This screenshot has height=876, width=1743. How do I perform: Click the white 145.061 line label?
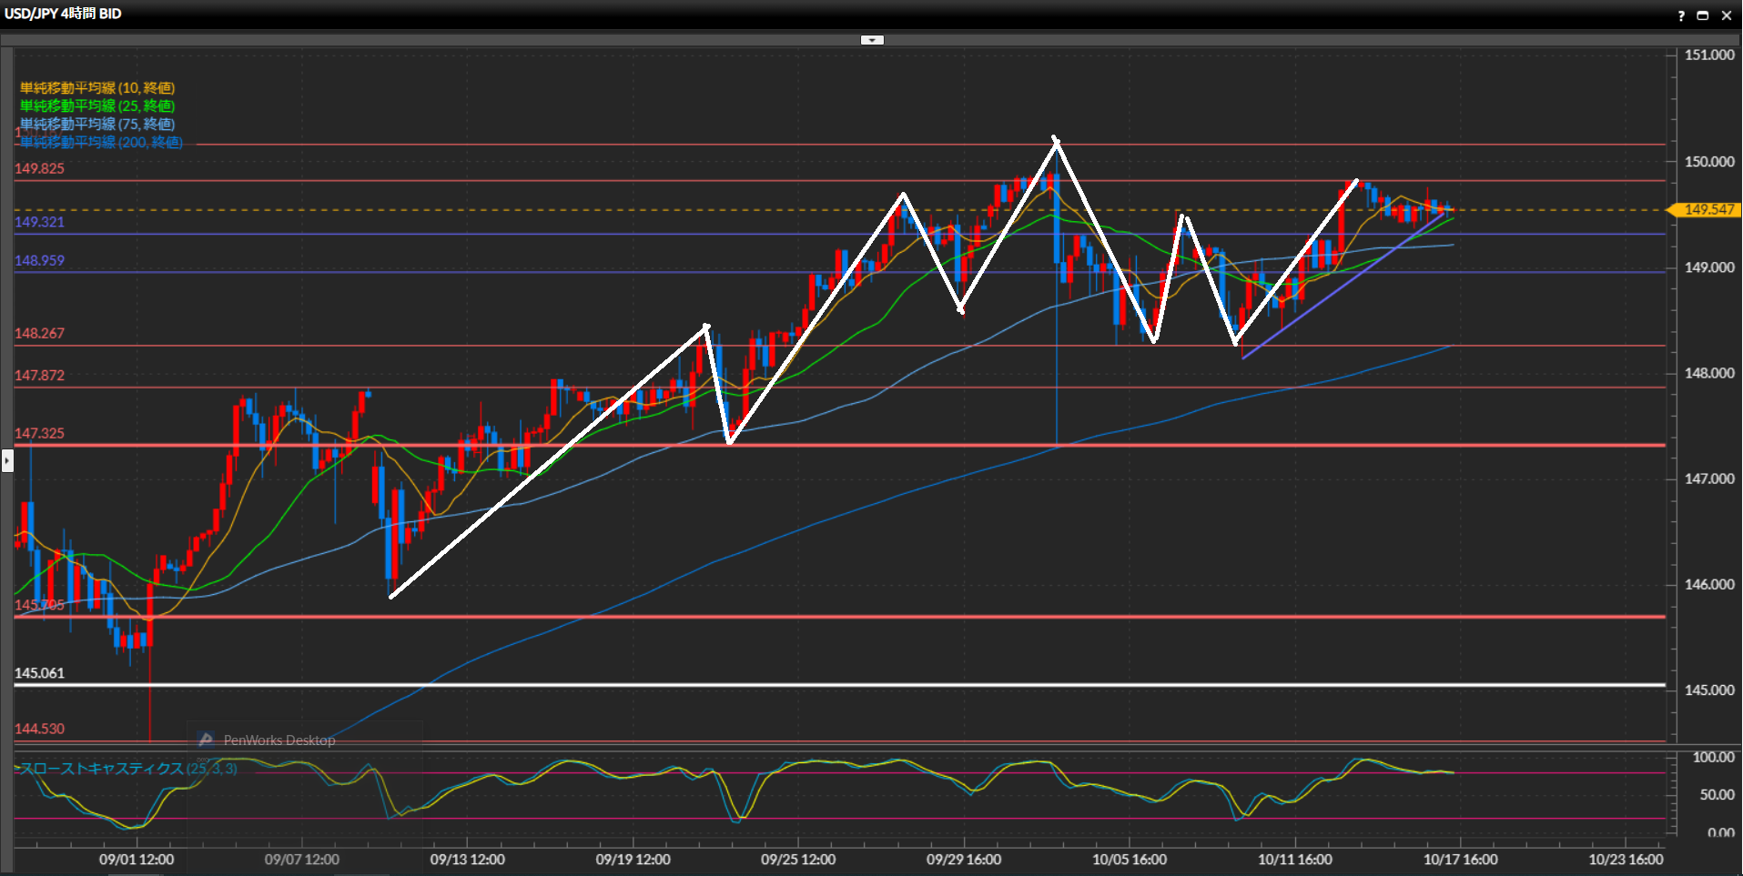pos(39,674)
